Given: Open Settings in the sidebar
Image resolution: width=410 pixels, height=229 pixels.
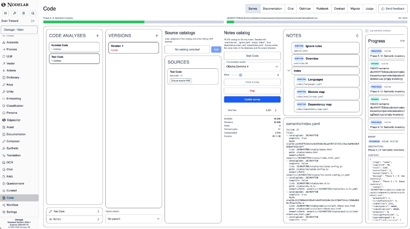Looking at the screenshot, I should [19, 212].
